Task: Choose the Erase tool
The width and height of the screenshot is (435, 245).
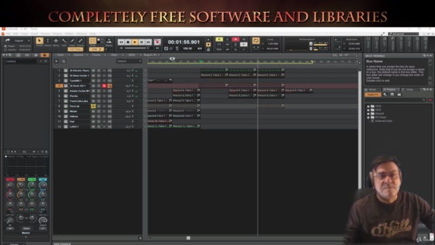Action: pyautogui.click(x=80, y=41)
